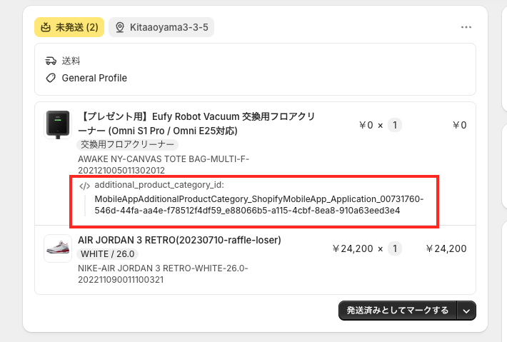Screen dimensions: 507x342
Task: Click the WHITE / 26.0 variant badge
Action: click(108, 253)
